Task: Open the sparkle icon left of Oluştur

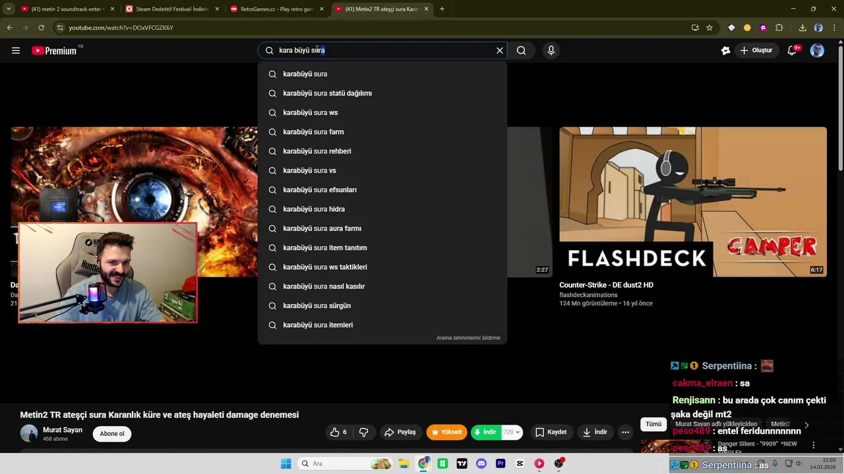Action: tap(725, 51)
